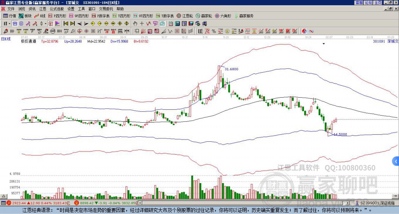Select the percent sign drawing tool

(214, 31)
